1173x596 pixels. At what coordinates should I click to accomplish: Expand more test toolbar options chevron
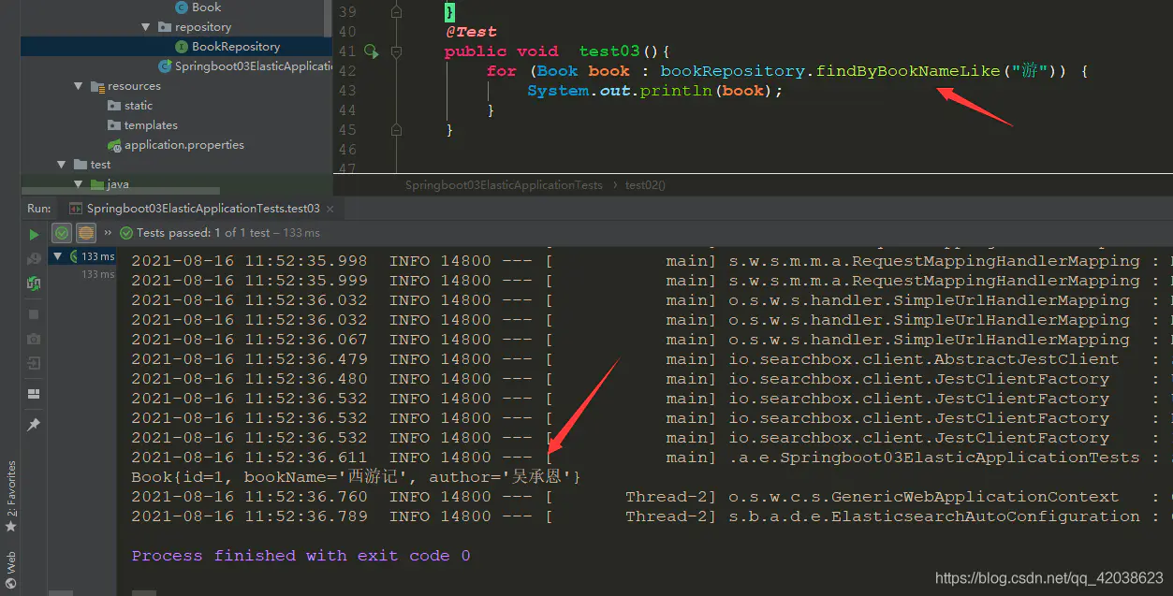tap(108, 233)
